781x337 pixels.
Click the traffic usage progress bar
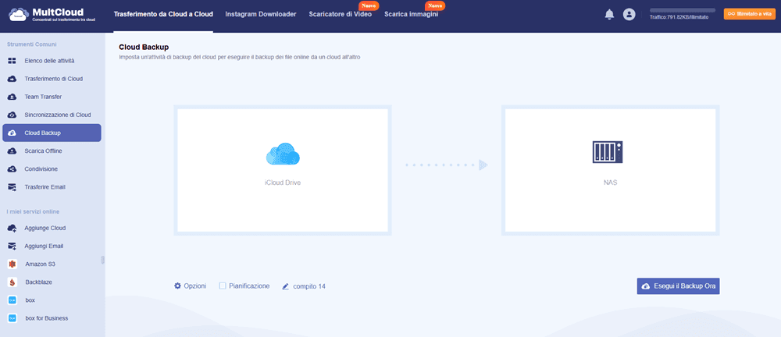coord(683,10)
